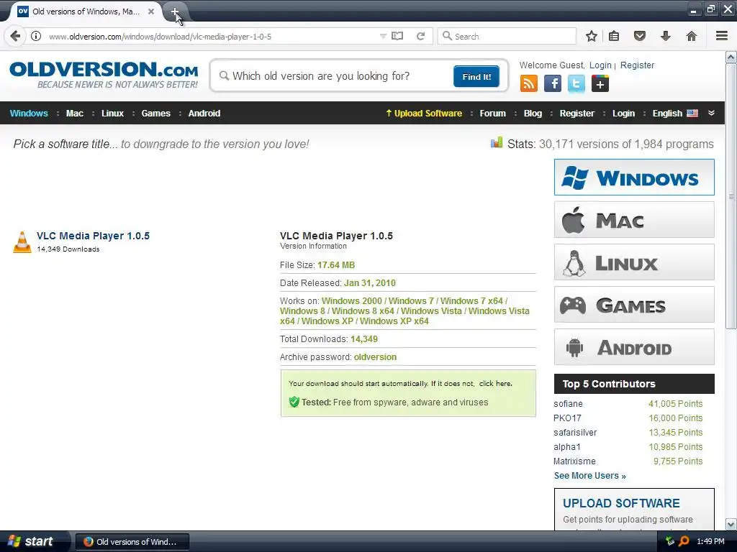737x552 pixels.
Task: Go to Firefox Home icon
Action: coord(692,36)
